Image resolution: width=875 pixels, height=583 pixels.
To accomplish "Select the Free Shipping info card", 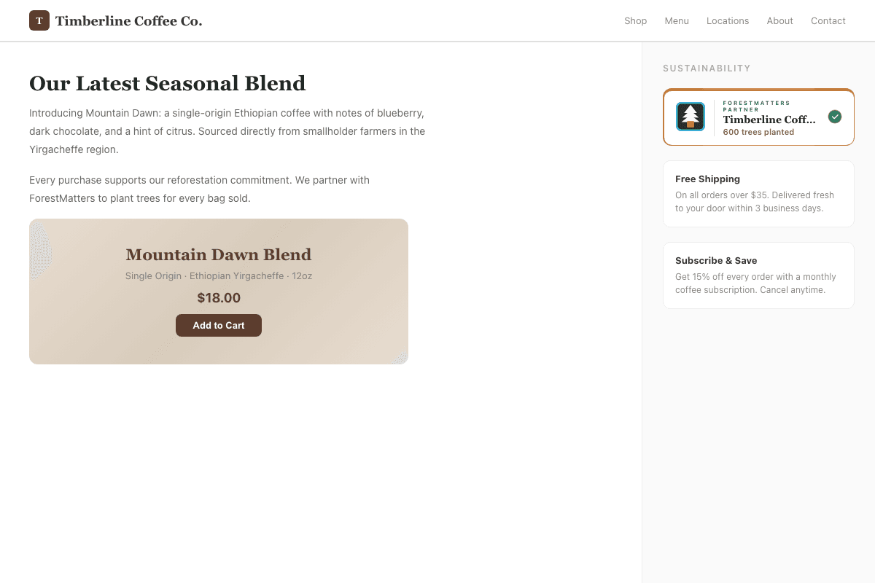I will 758,193.
